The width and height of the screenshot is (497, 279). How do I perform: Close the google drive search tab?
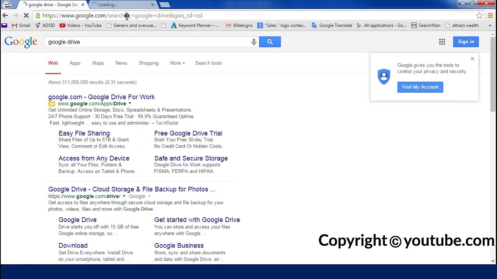pyautogui.click(x=83, y=5)
